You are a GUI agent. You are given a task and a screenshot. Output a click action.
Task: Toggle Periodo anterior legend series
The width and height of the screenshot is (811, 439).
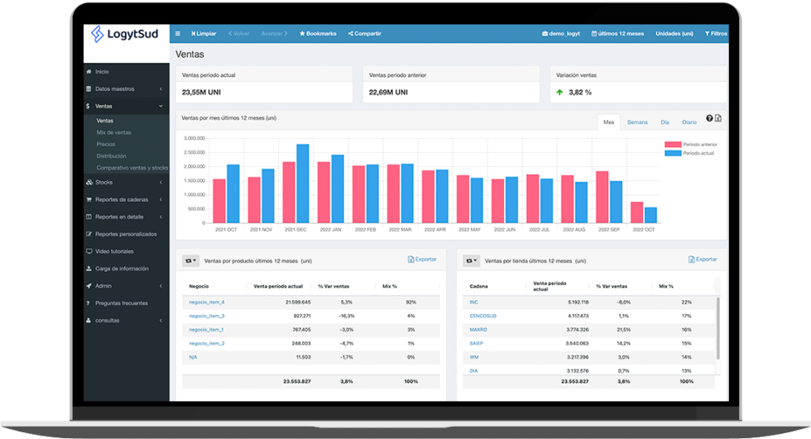coord(691,145)
